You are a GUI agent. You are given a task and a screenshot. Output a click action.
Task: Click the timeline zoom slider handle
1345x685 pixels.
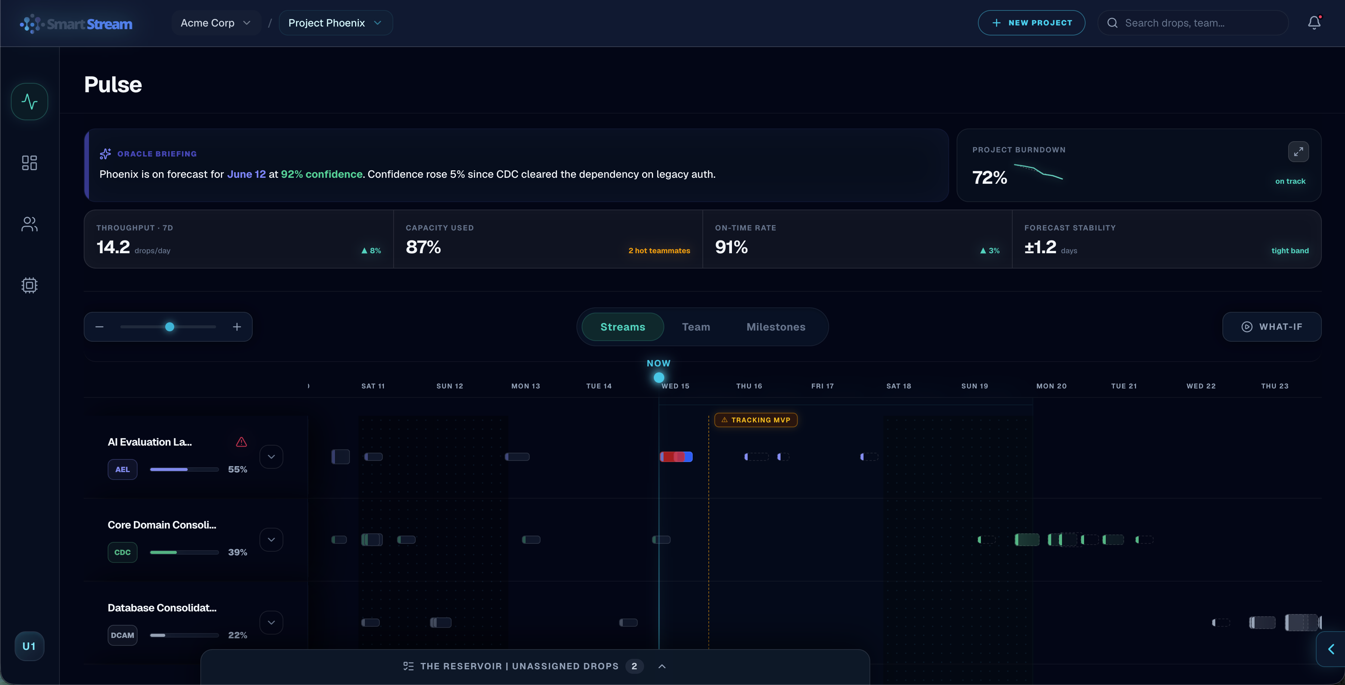tap(170, 326)
